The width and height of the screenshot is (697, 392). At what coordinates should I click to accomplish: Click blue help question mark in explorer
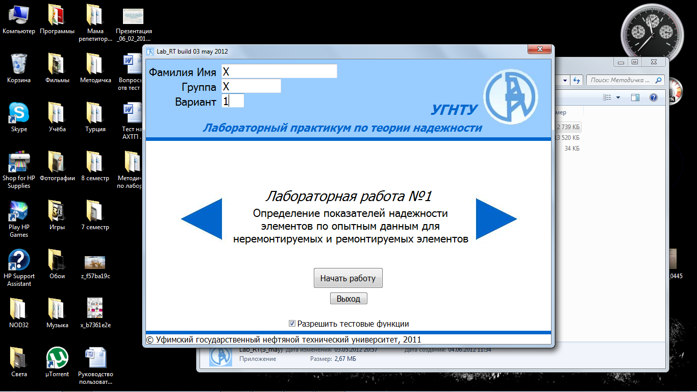[654, 97]
